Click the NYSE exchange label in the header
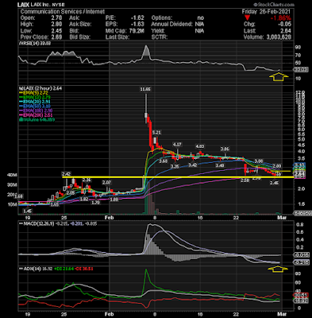 (x=57, y=5)
